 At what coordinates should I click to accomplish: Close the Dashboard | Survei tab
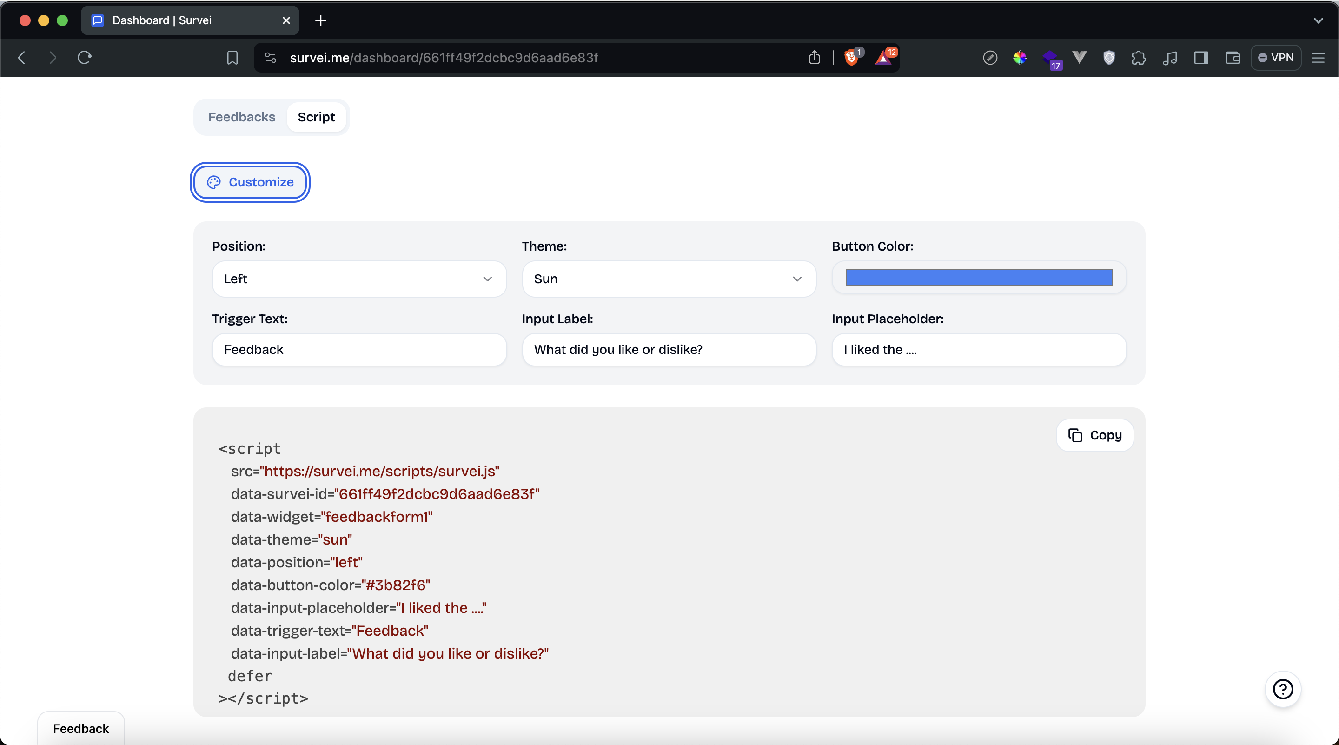pos(286,20)
